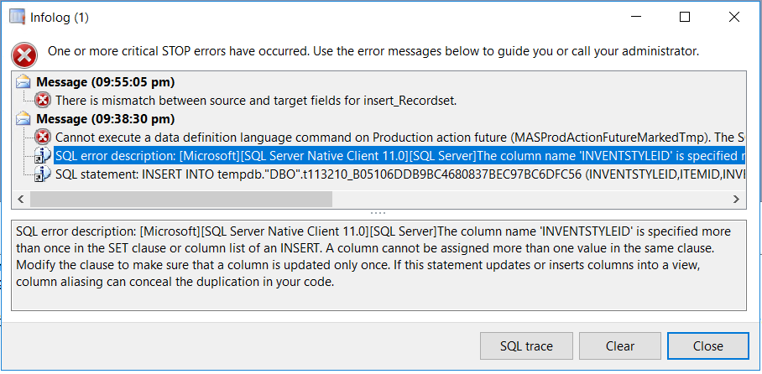This screenshot has width=762, height=374.
Task: Click the info icon beside SQL error description
Action: coord(43,156)
